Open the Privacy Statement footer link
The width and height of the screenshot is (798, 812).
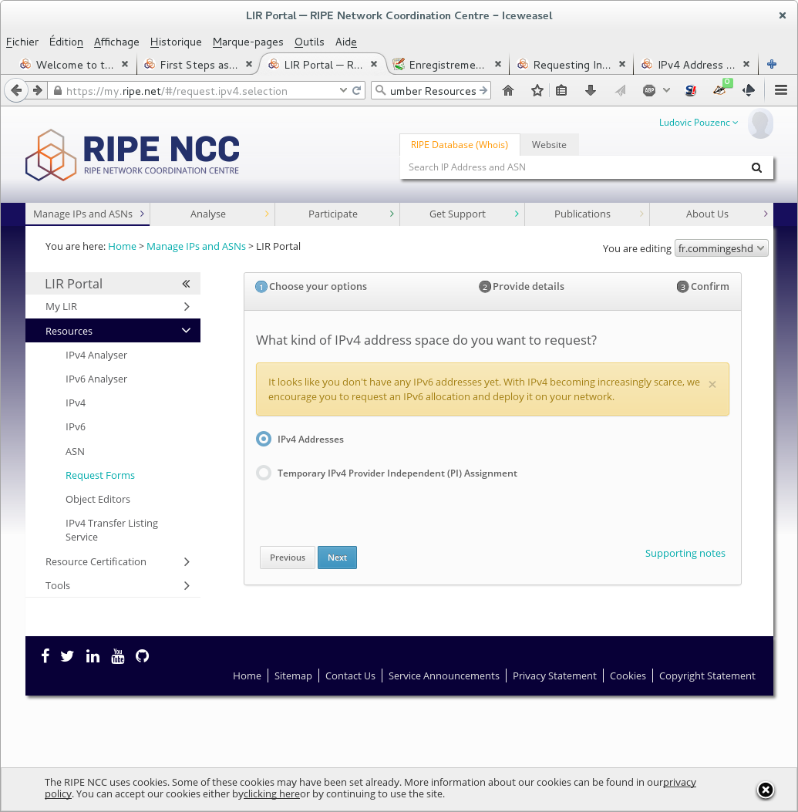click(554, 676)
